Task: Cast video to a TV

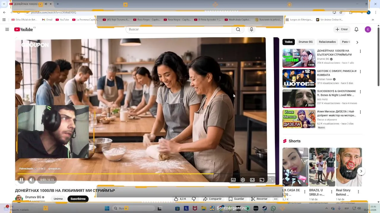Action: [x=262, y=180]
